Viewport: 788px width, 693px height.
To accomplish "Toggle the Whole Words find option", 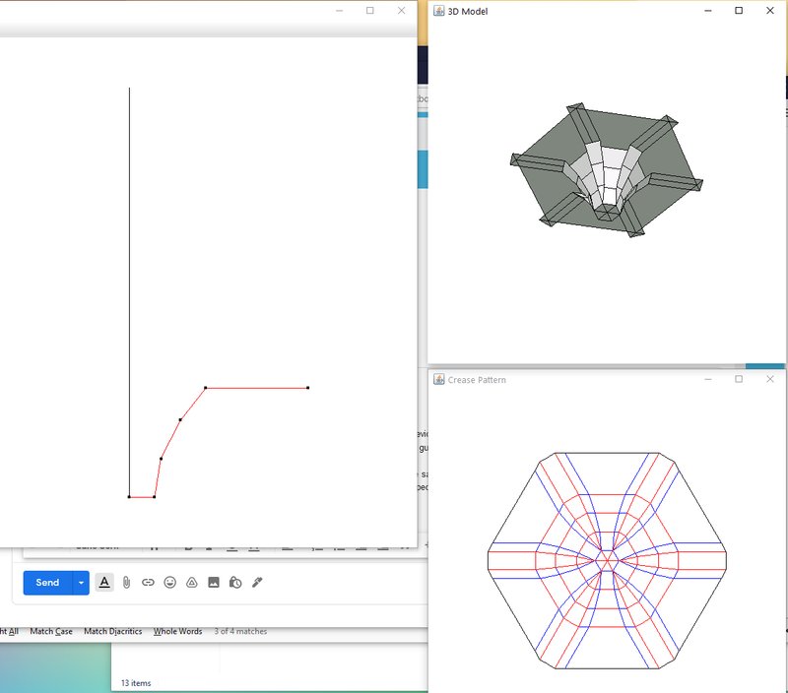I will [x=177, y=631].
